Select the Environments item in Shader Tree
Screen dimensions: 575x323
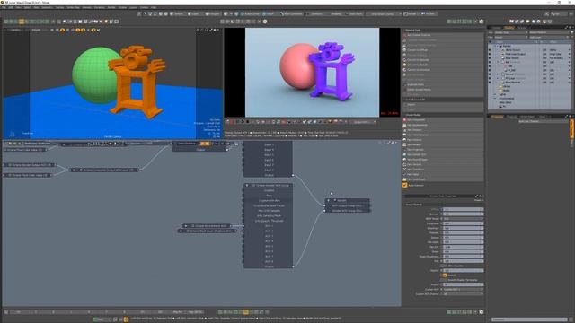(507, 99)
